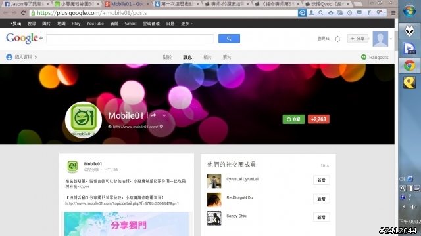421x236 pixels.
Task: Open the account avatar in Google+ header
Action: 380,39
